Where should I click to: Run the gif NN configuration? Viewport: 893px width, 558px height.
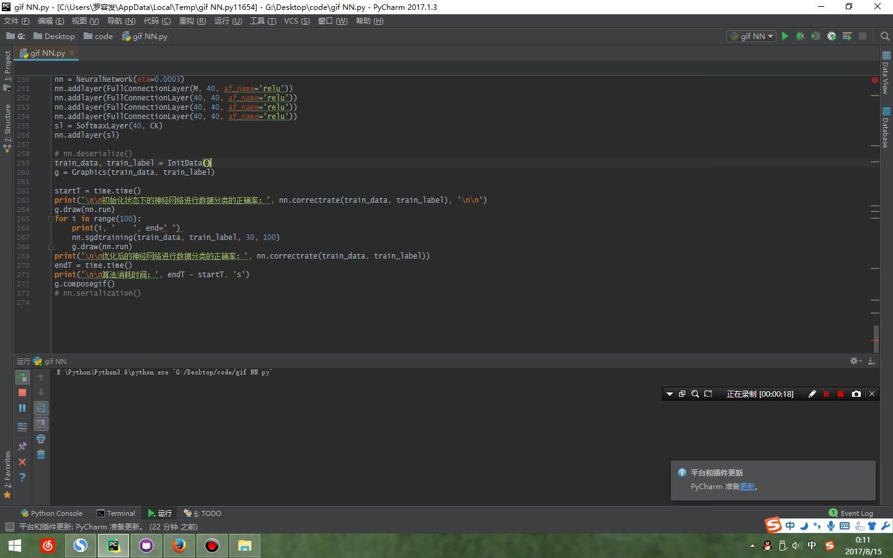pos(785,36)
